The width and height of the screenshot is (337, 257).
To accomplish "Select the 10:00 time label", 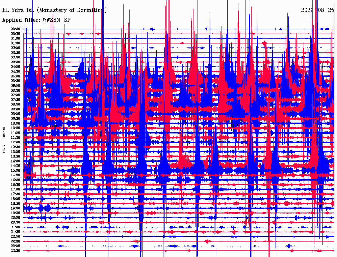I will coord(15,123).
